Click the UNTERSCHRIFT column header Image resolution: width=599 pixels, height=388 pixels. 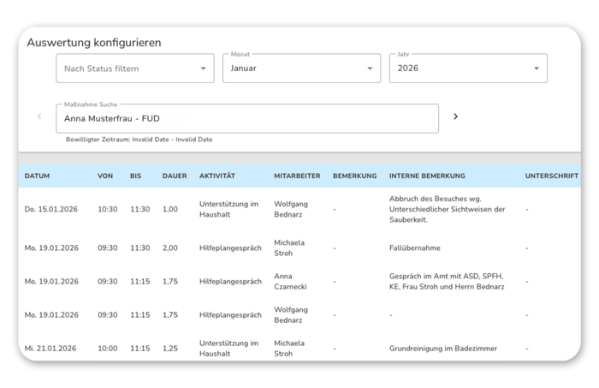point(551,176)
